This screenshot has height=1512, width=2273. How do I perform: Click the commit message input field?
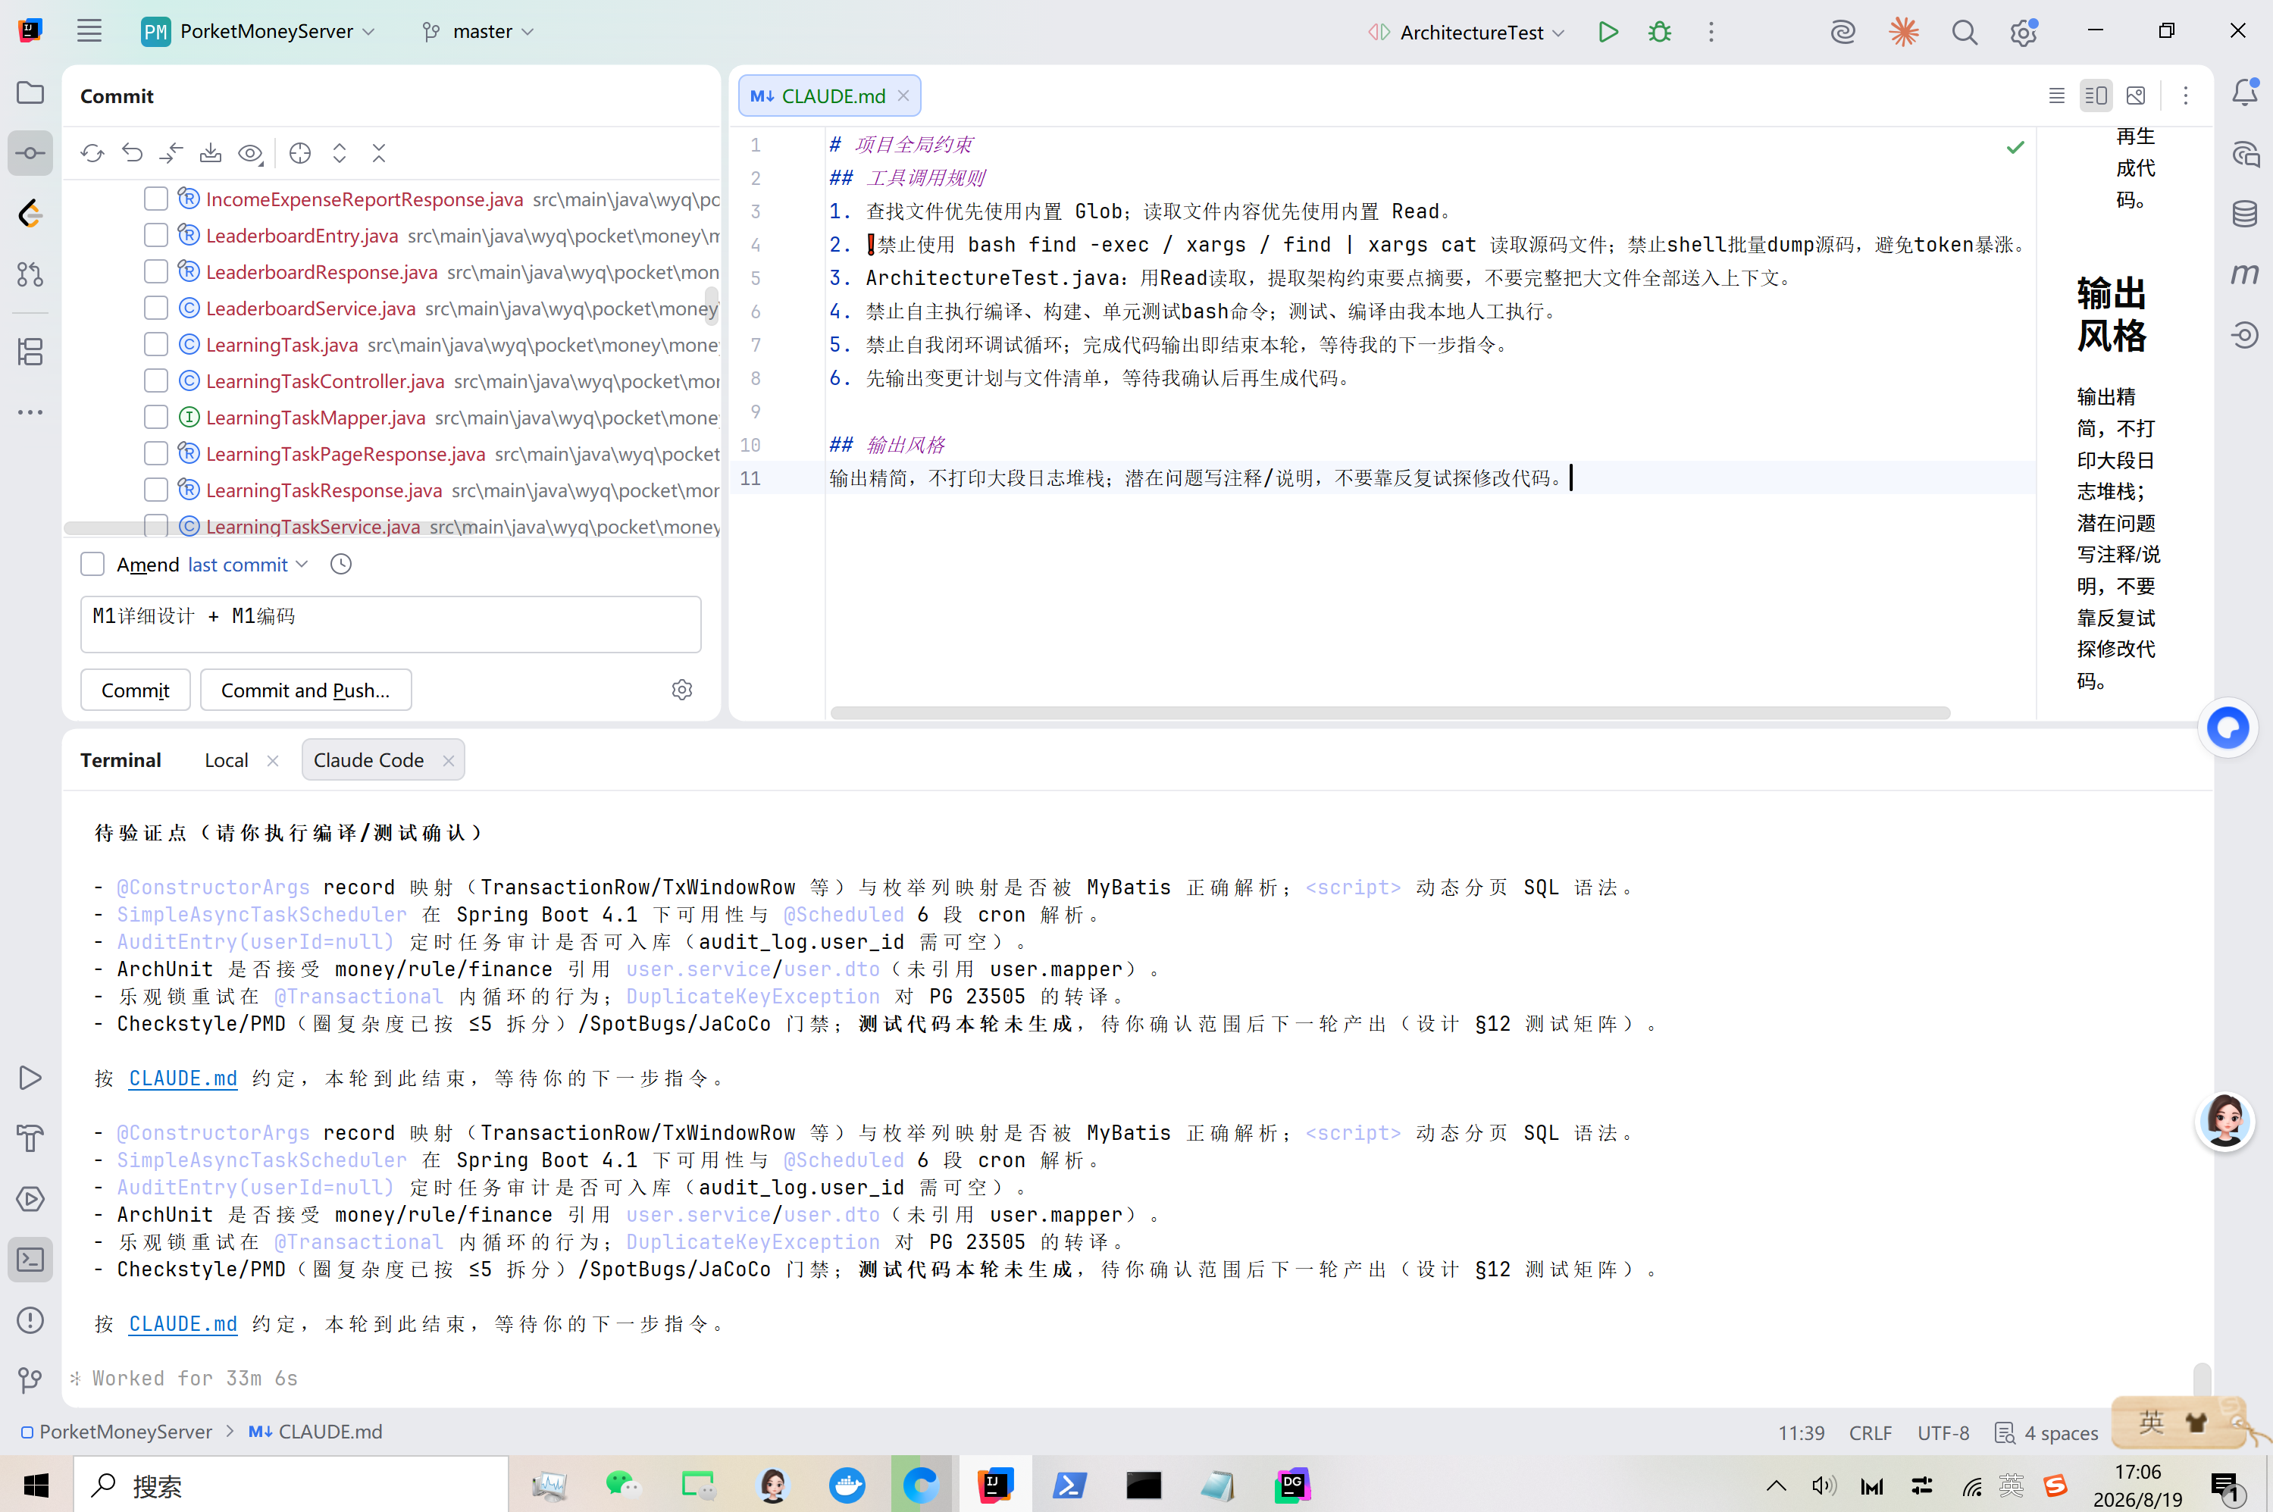[x=390, y=624]
